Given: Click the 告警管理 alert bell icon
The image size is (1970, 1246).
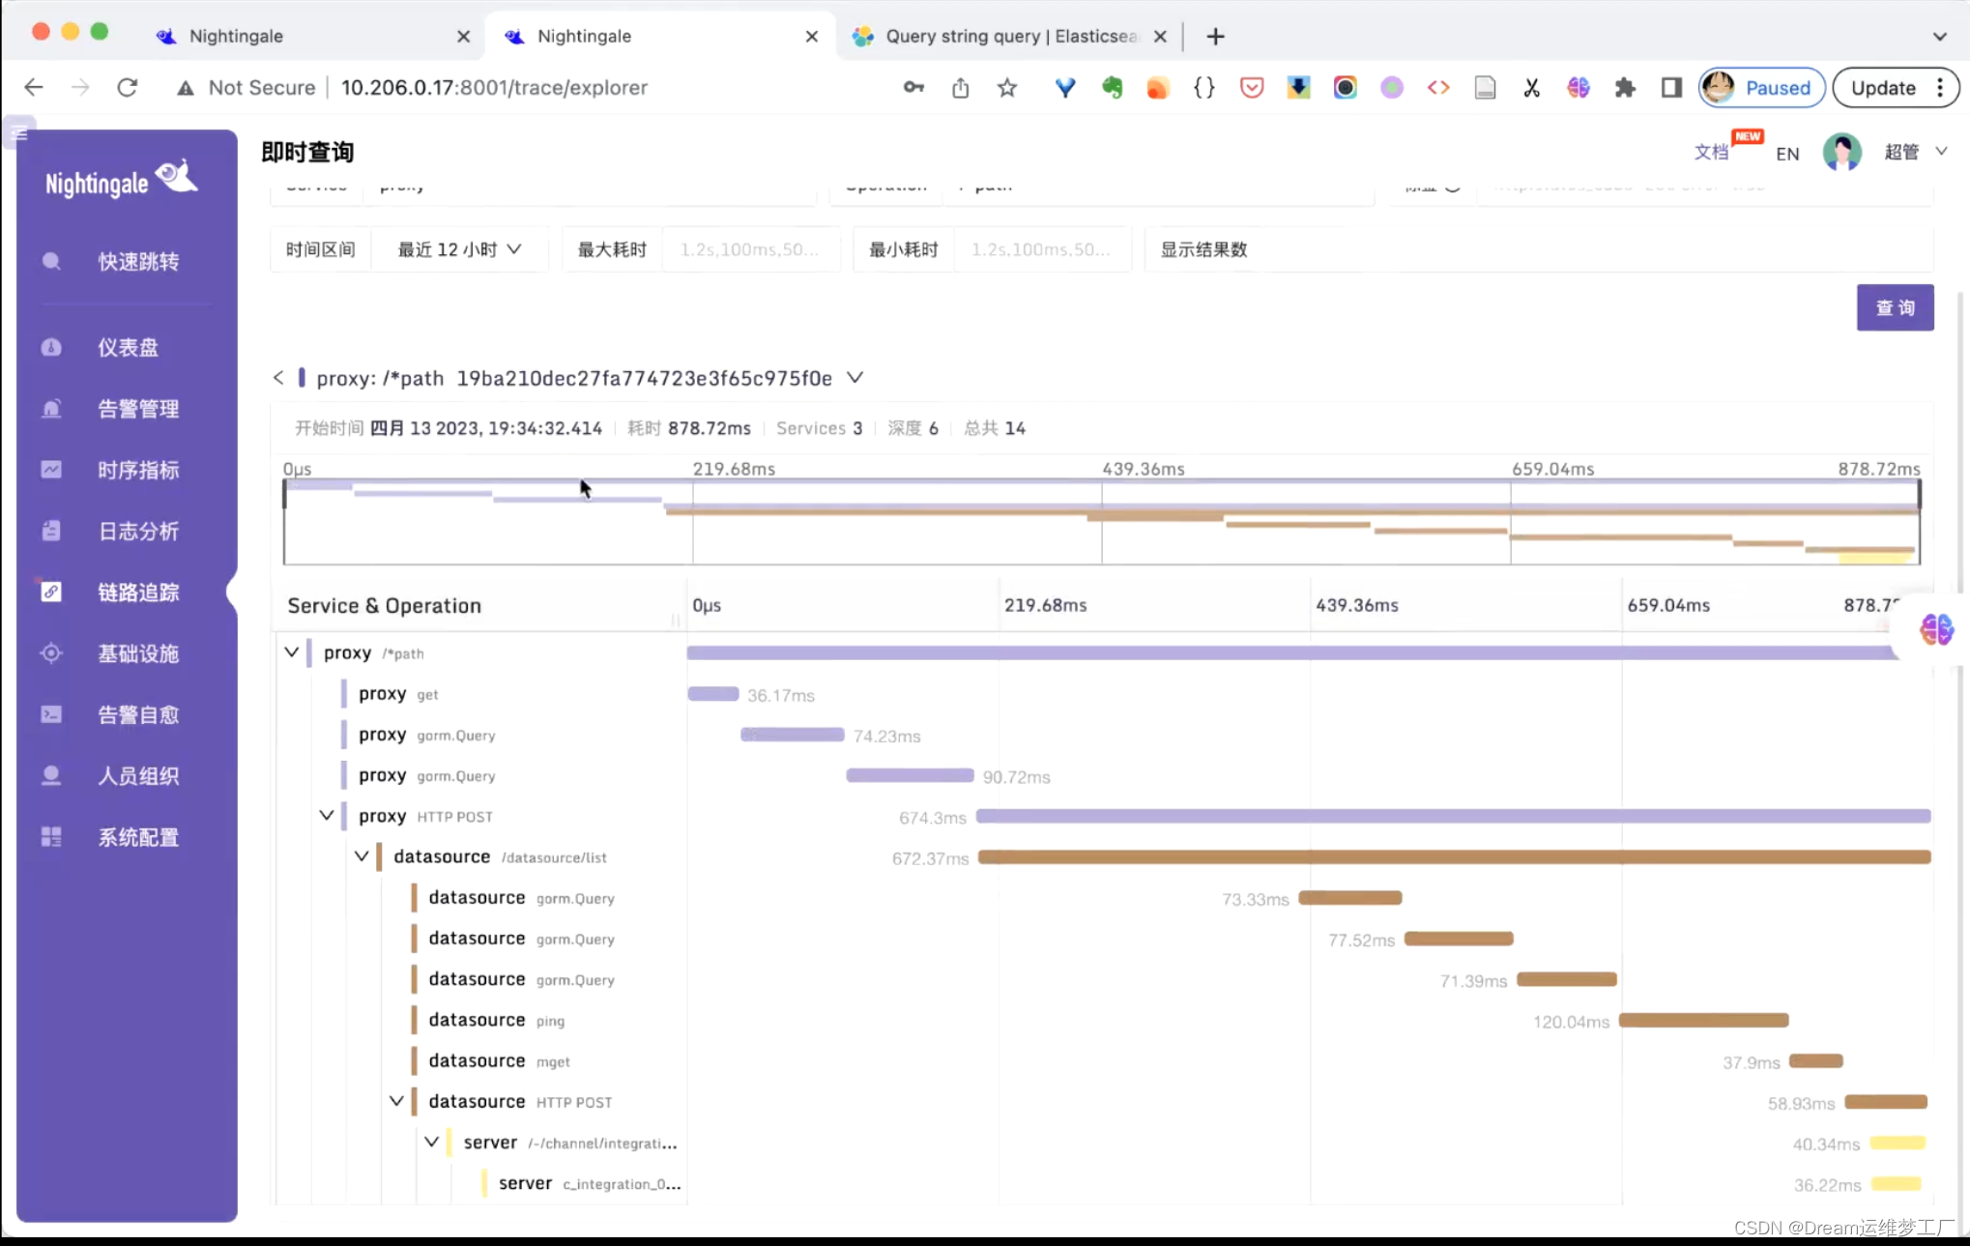Looking at the screenshot, I should coord(51,409).
